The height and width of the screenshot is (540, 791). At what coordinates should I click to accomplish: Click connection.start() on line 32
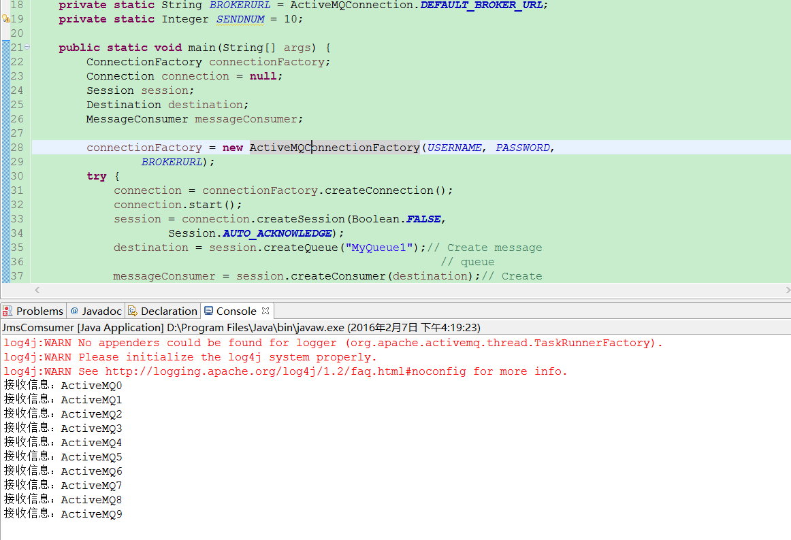pyautogui.click(x=178, y=205)
